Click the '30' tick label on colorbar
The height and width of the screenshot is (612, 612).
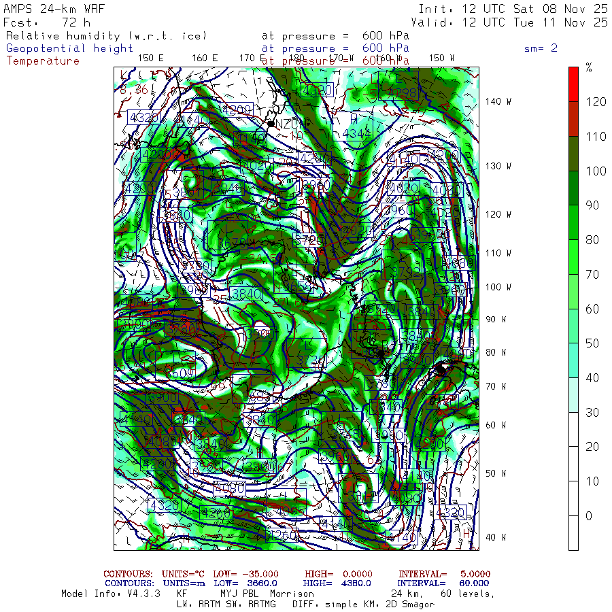pyautogui.click(x=592, y=412)
